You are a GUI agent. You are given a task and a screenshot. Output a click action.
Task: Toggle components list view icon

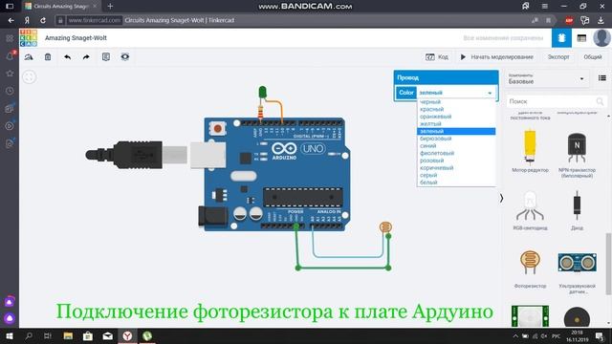click(x=602, y=78)
